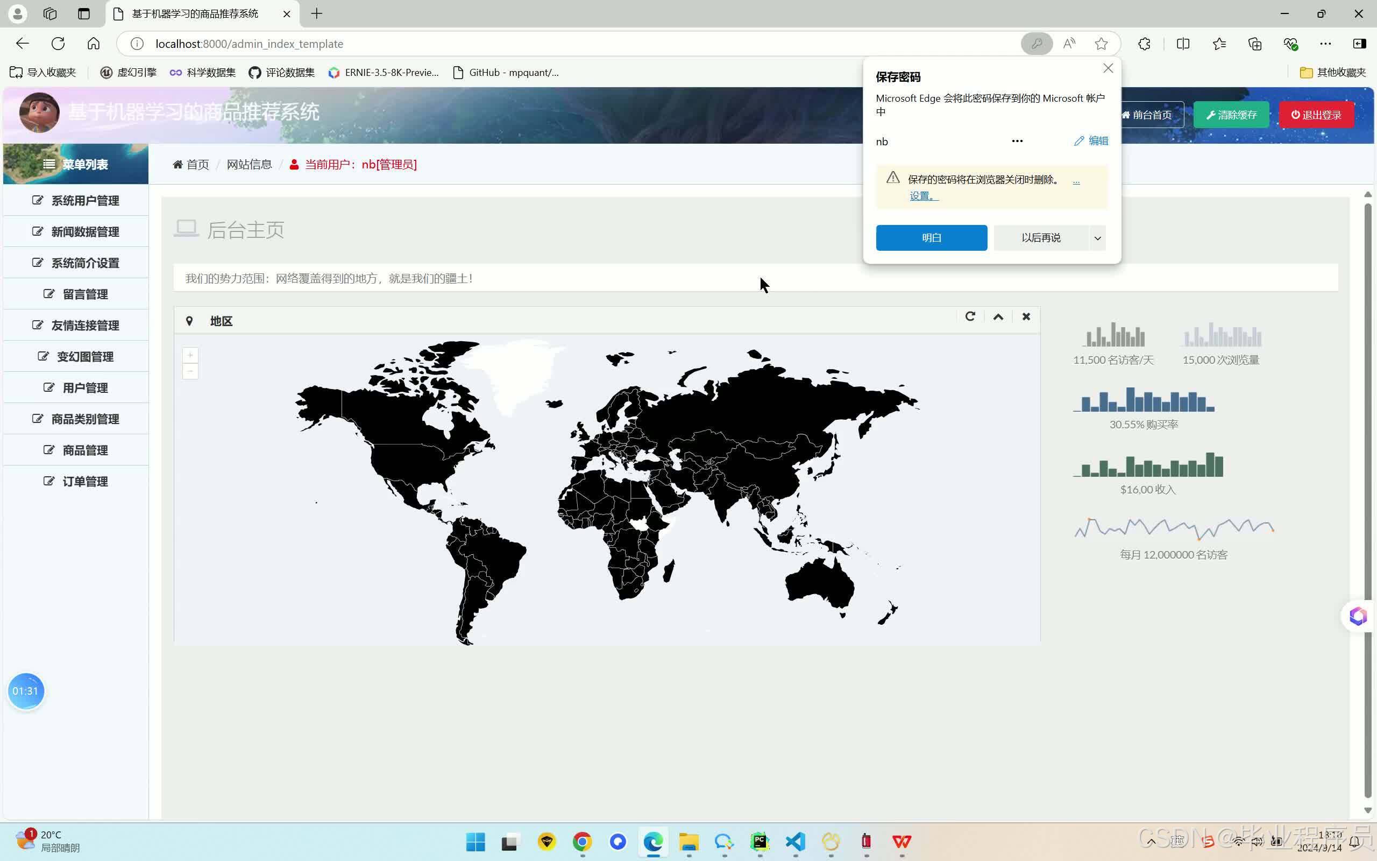
Task: Open 订单管理 in sidebar menu
Action: pos(76,482)
